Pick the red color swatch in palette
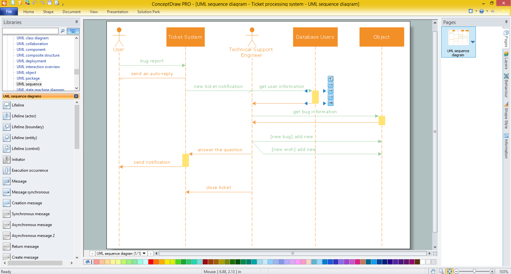Screen dimensions: 511x274 pos(151,262)
